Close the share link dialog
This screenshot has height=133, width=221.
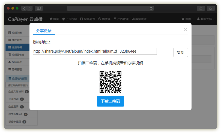tap(186, 30)
